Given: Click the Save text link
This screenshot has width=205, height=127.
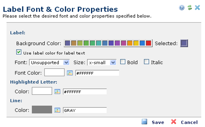Looking at the screenshot, I should pos(158,122).
